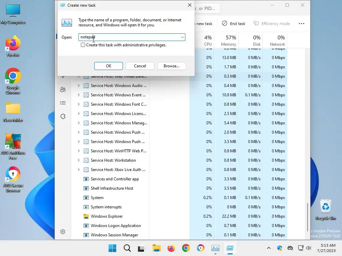Viewport: 342px width, 256px height.
Task: Click OK in Create new task dialog
Action: pos(109,66)
